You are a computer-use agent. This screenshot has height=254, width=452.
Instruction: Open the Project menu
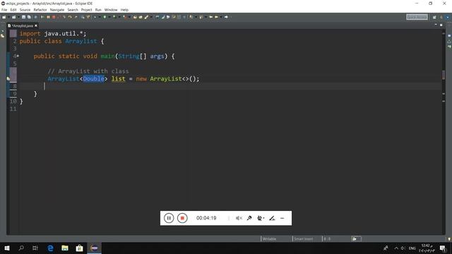pyautogui.click(x=86, y=10)
